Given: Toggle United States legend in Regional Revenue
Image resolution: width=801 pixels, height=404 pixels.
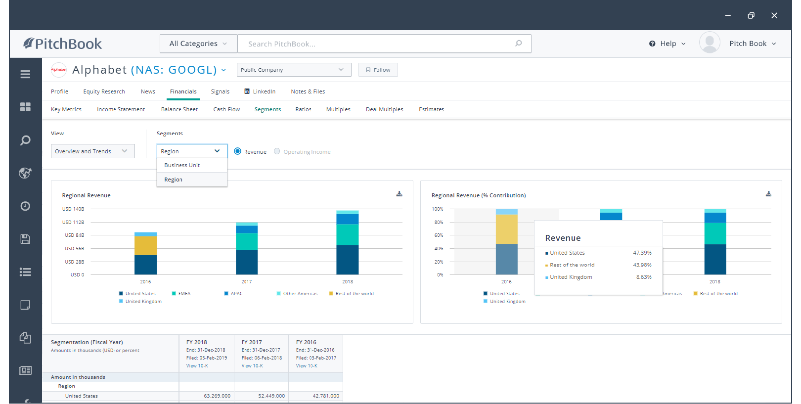Looking at the screenshot, I should point(137,294).
